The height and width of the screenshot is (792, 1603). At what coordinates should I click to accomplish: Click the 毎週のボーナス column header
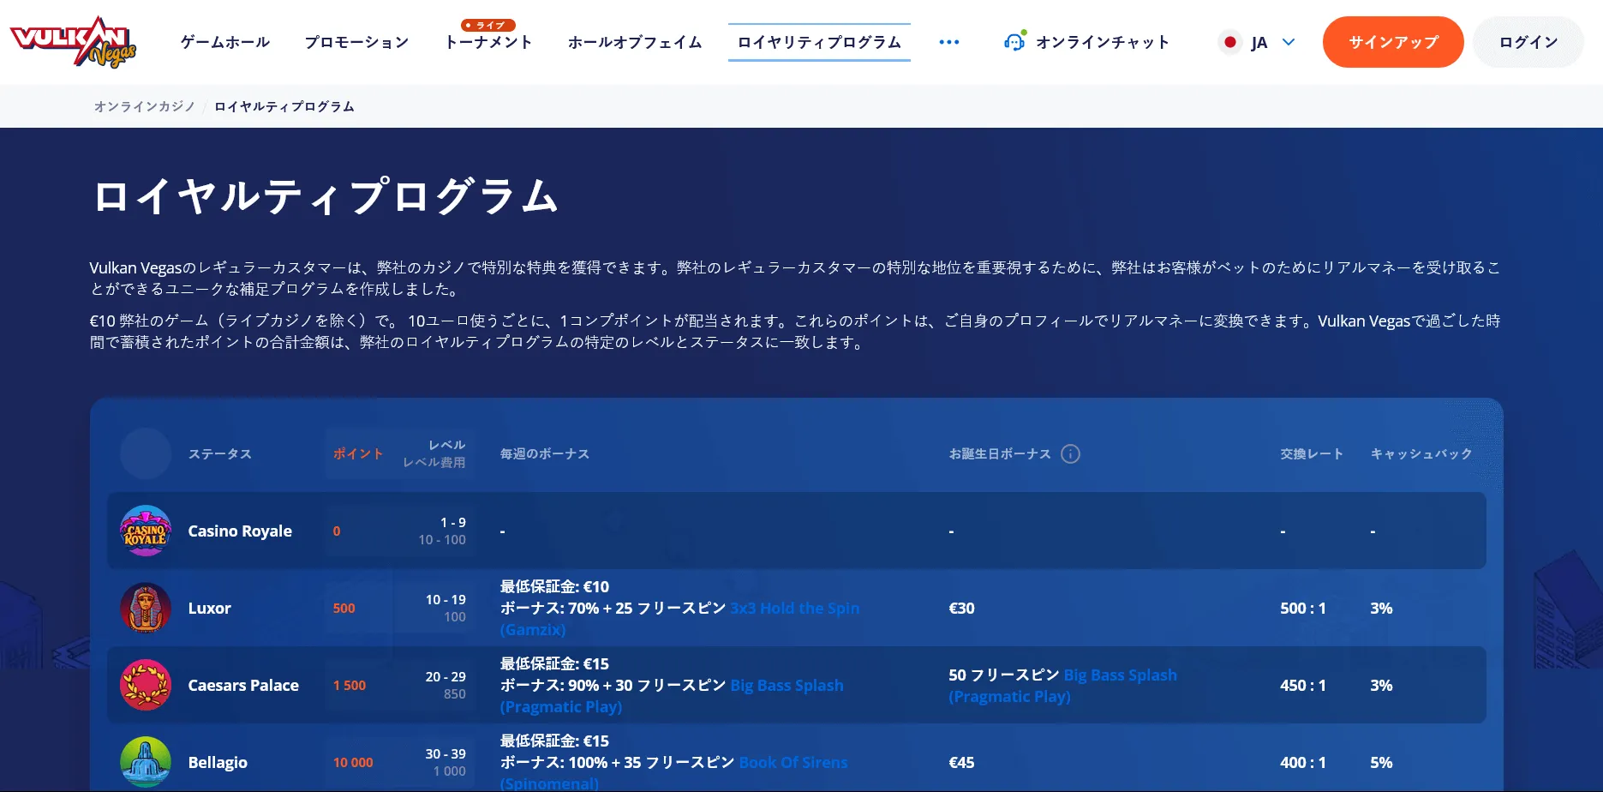[x=545, y=453]
